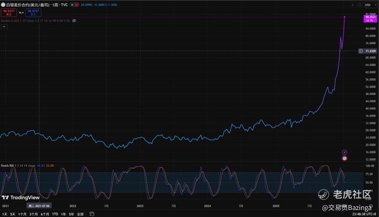Click the 2022 time axis label
This screenshot has height=217, width=379.
click(73, 206)
